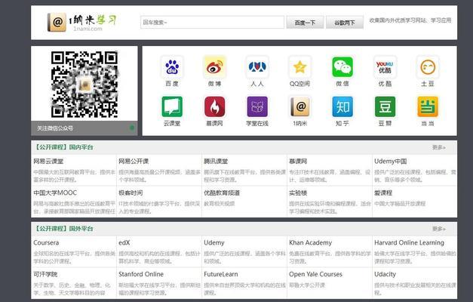The height and width of the screenshot is (302, 473).
Task: Open the Khan Academy link
Action: coord(310,242)
